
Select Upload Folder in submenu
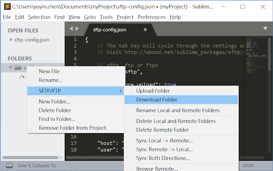(x=181, y=91)
